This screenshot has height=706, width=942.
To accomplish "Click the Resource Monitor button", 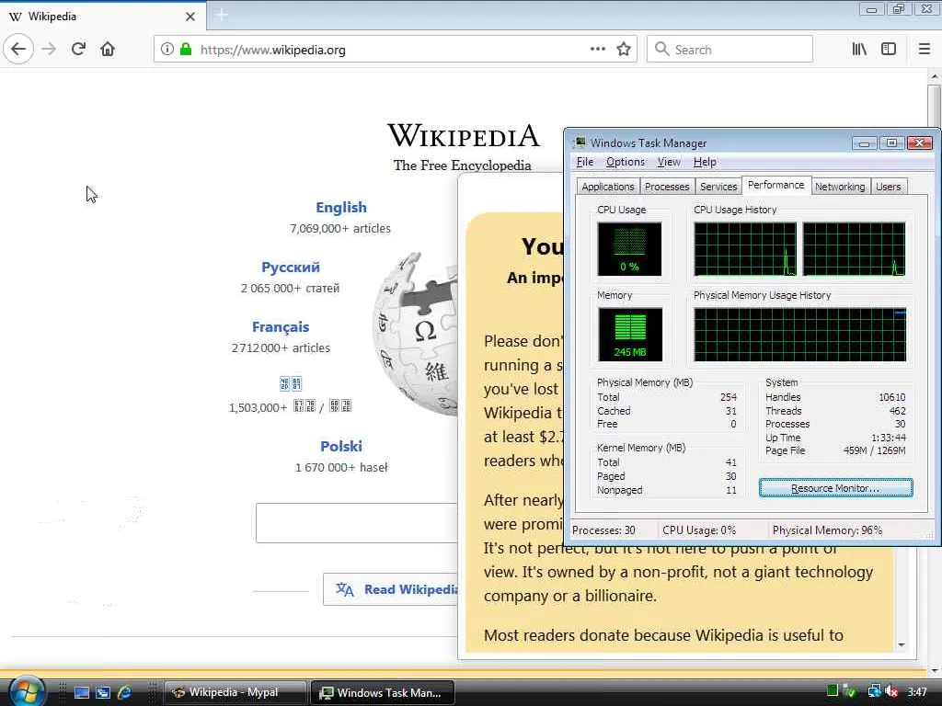I will tap(835, 488).
